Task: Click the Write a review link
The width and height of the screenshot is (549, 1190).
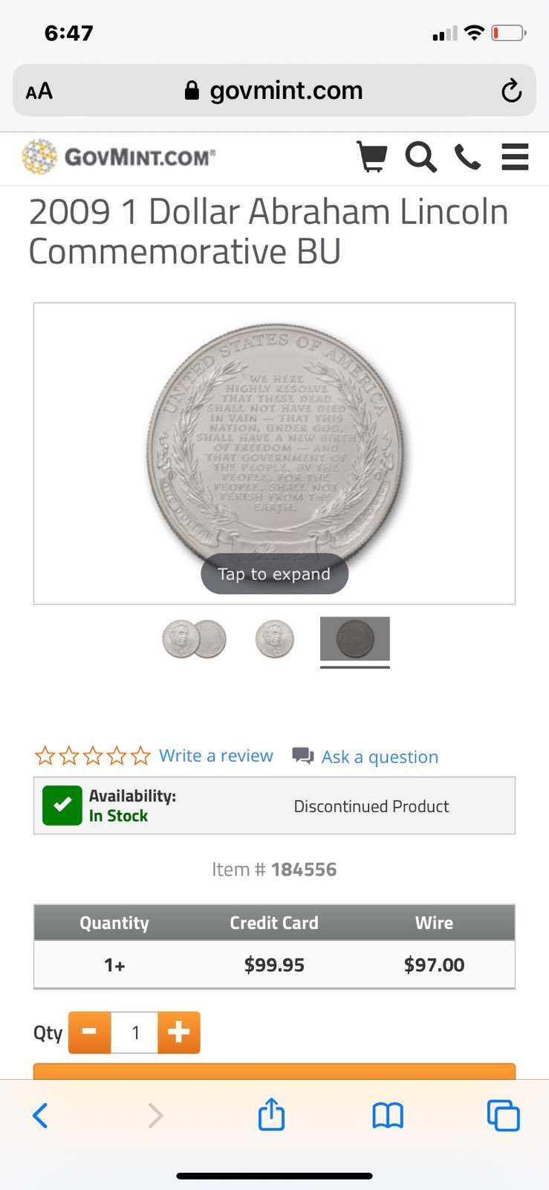Action: pyautogui.click(x=216, y=756)
